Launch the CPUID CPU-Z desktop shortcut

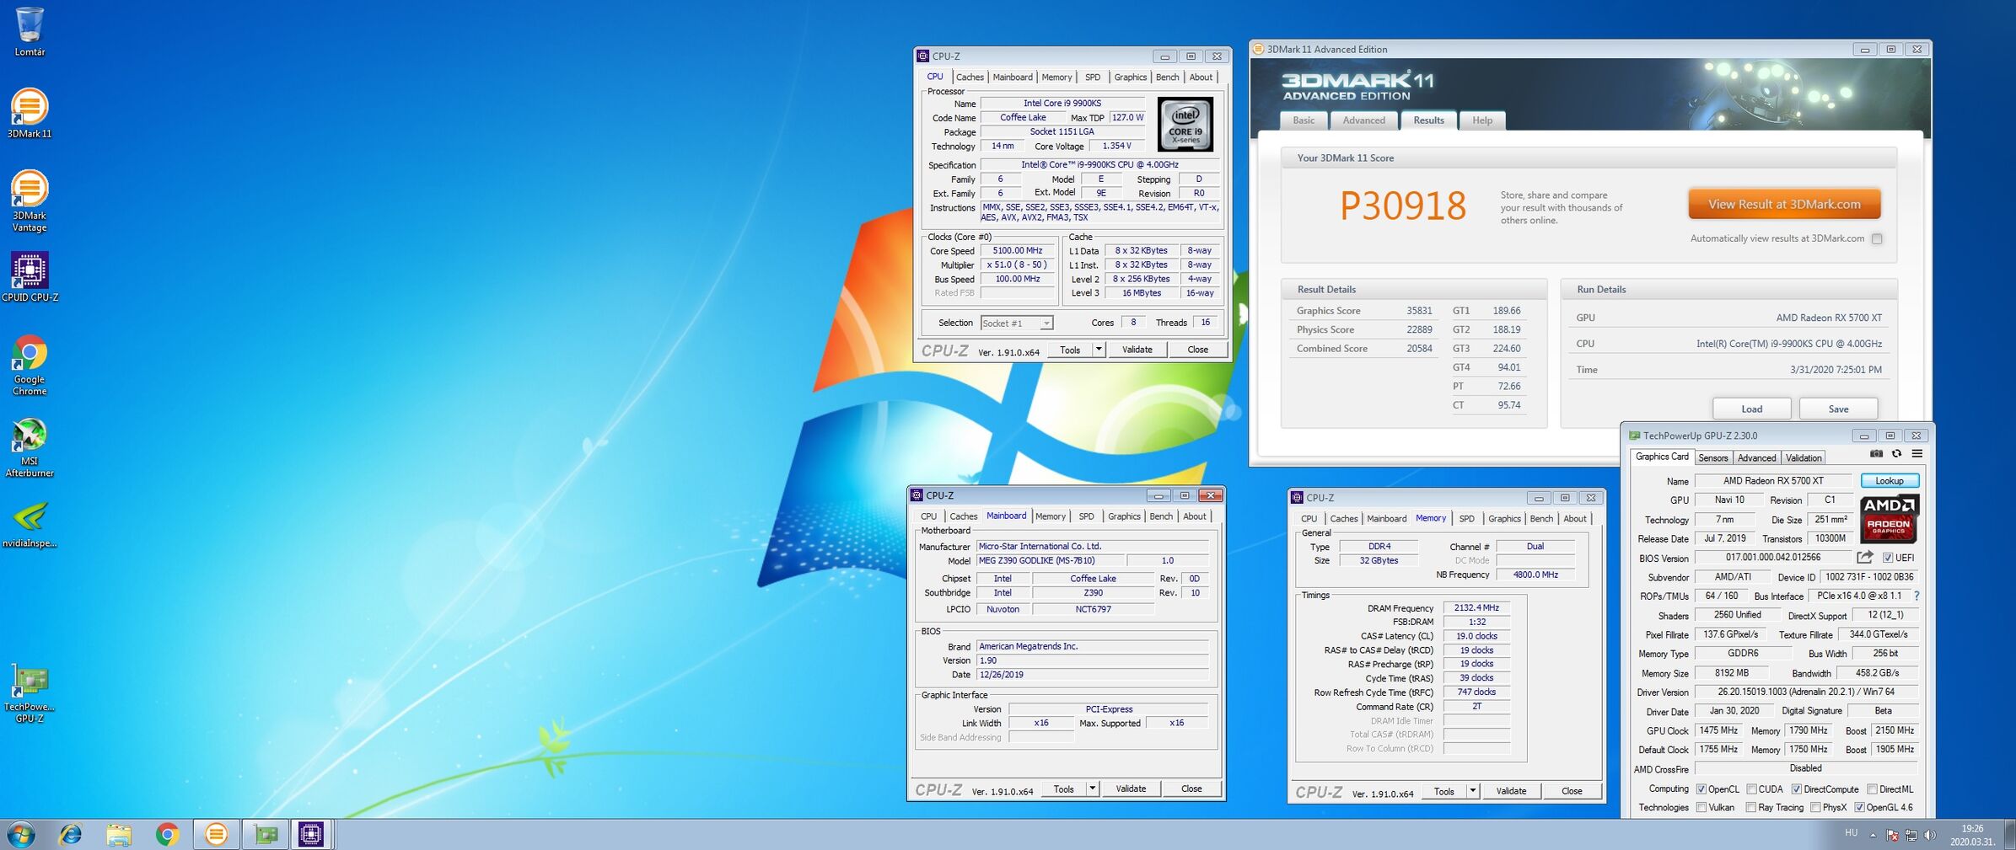[x=30, y=277]
